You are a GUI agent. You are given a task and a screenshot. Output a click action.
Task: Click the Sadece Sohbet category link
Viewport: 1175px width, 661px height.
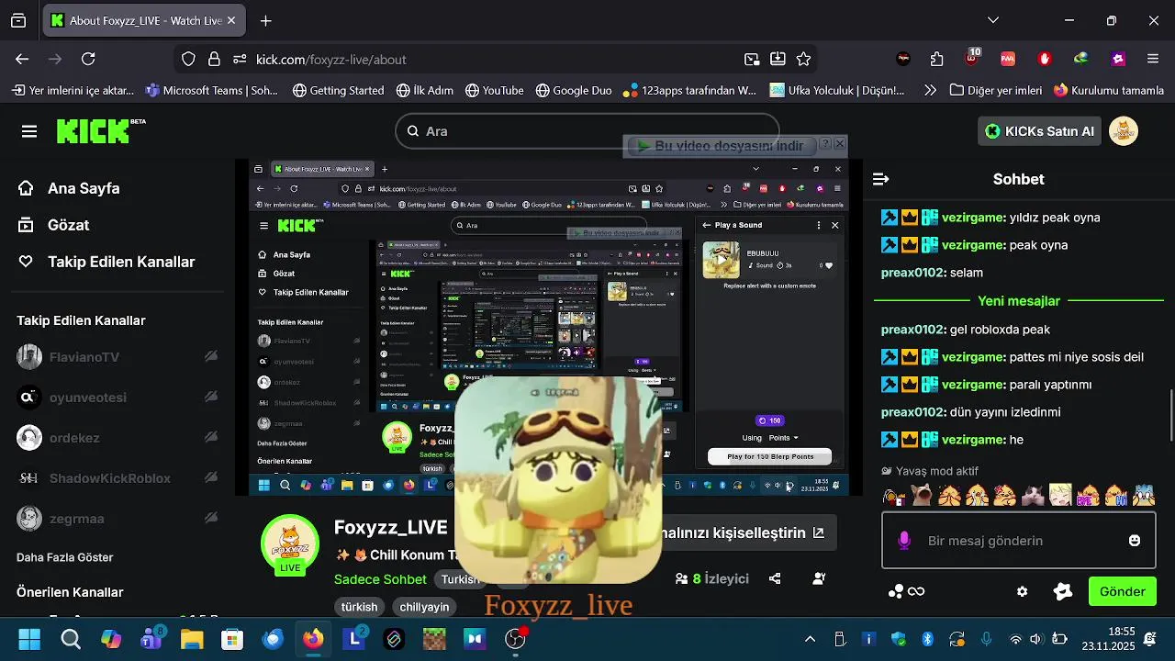pos(380,579)
